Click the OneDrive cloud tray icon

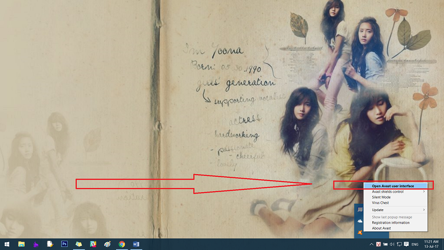tap(360, 221)
